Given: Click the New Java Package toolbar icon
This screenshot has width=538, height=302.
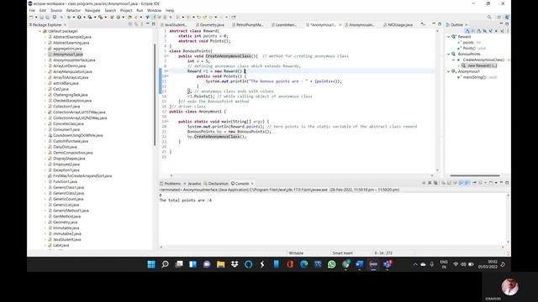Looking at the screenshot, I should click(x=112, y=17).
